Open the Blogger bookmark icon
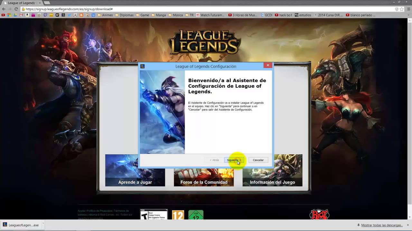The width and height of the screenshot is (412, 231). (x=81, y=15)
